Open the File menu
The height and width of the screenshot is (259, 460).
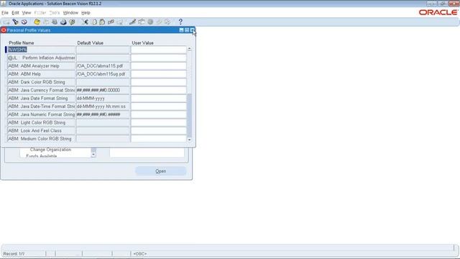pyautogui.click(x=5, y=13)
